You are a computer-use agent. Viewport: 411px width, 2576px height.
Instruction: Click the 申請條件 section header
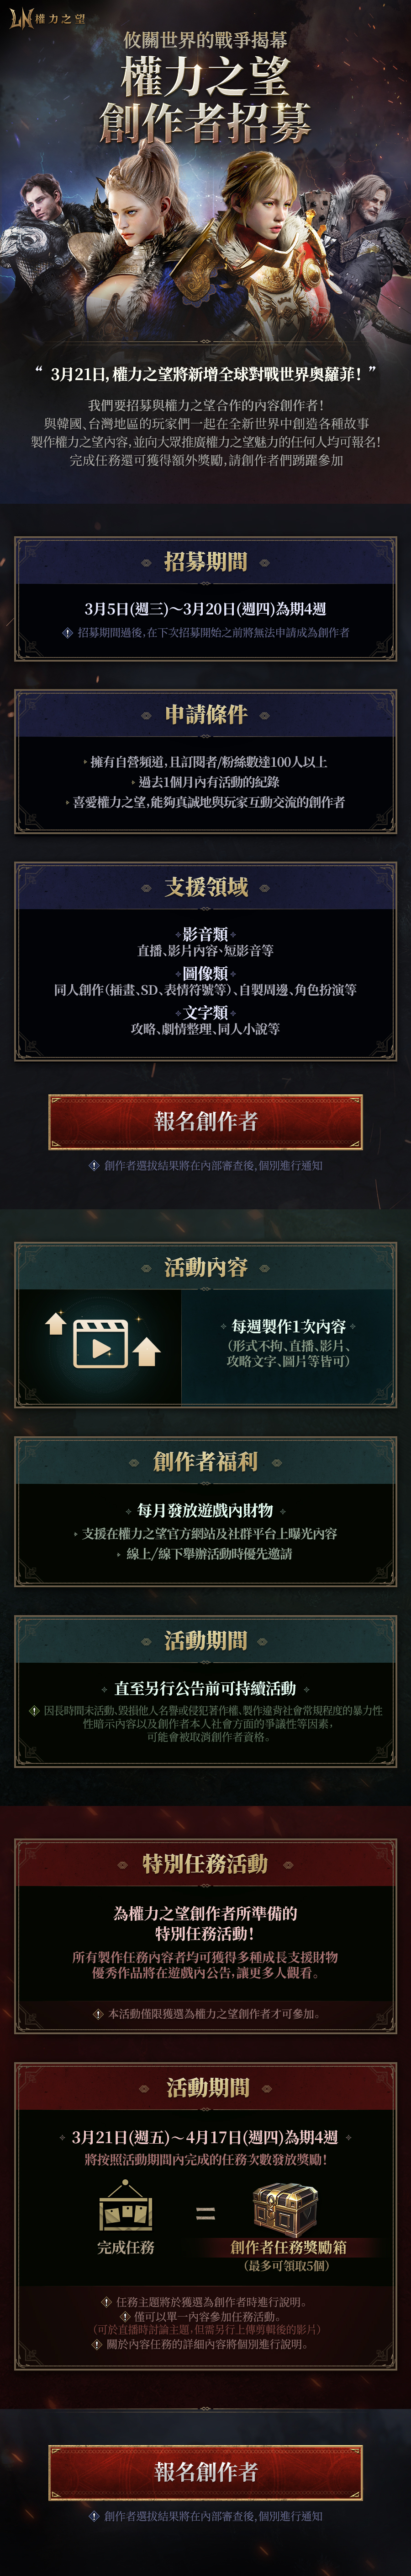205,714
